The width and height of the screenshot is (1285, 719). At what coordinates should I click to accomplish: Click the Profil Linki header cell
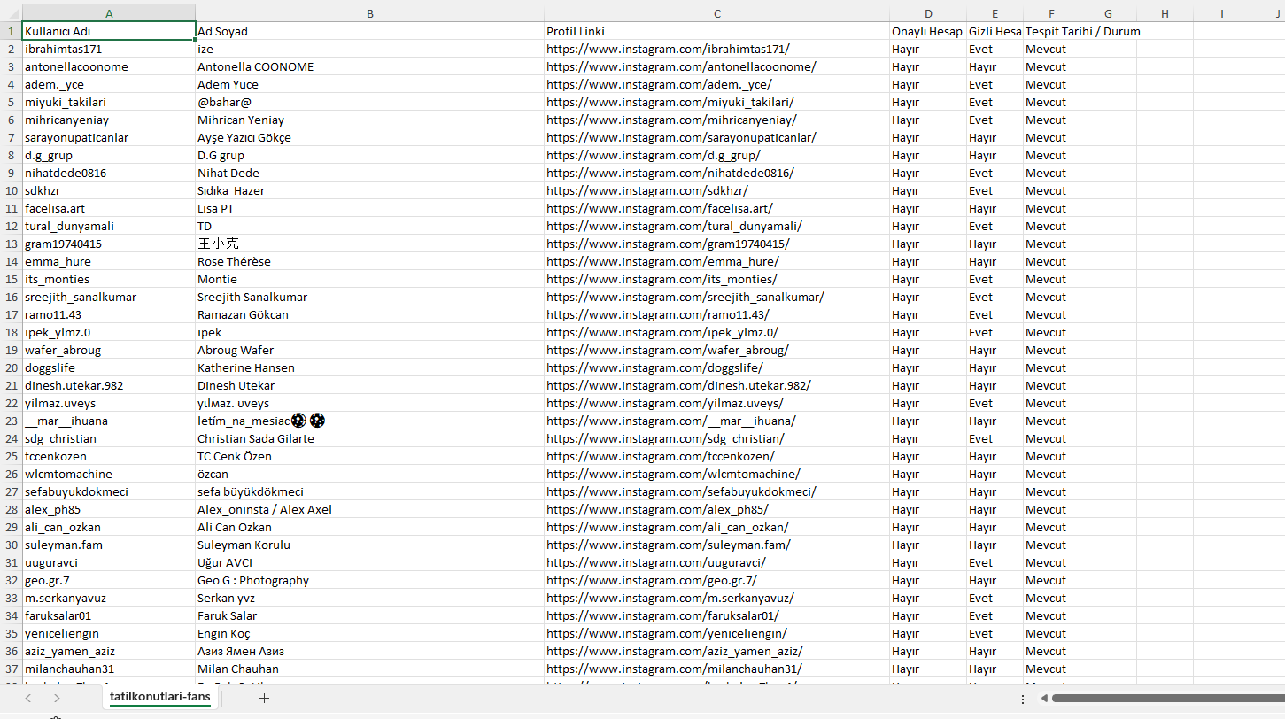[716, 31]
